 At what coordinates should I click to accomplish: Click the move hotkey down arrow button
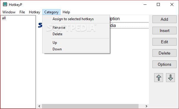(x=170, y=78)
